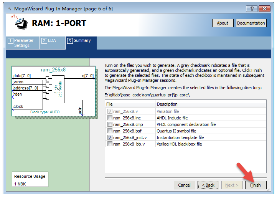Image resolution: width=277 pixels, height=197 pixels.
Task: Click the help question mark button
Action: 252,8
